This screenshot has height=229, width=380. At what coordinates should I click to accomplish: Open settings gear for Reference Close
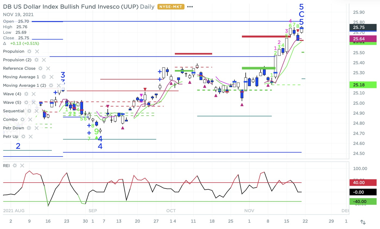pos(40,68)
